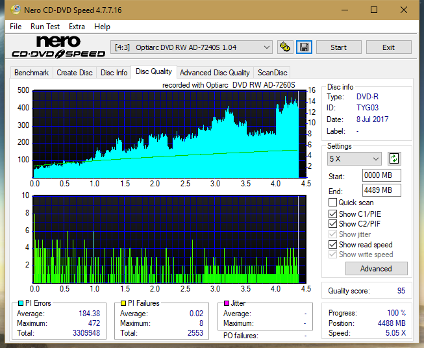Switch to the ScanDisc tab

(x=272, y=73)
